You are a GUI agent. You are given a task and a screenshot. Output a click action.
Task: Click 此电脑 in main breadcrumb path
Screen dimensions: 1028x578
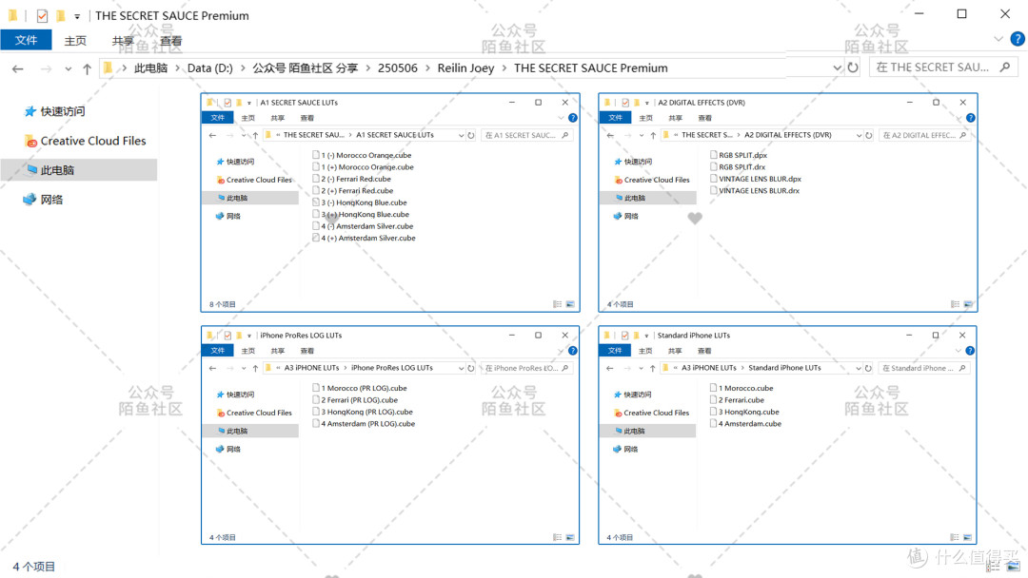click(x=150, y=68)
